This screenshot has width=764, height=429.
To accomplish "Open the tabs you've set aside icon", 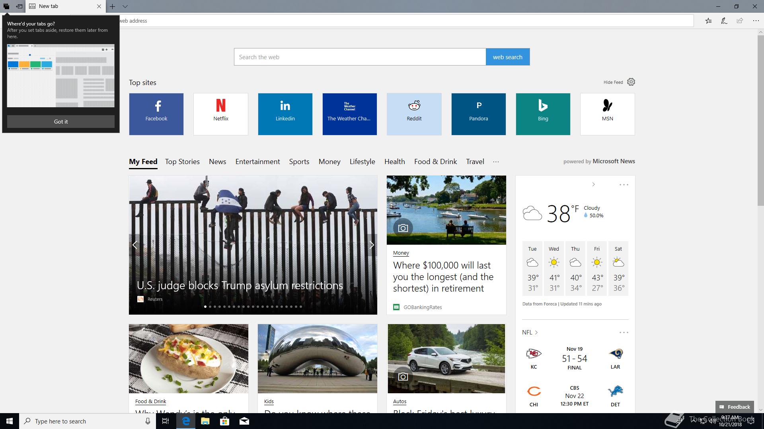I will pyautogui.click(x=6, y=6).
